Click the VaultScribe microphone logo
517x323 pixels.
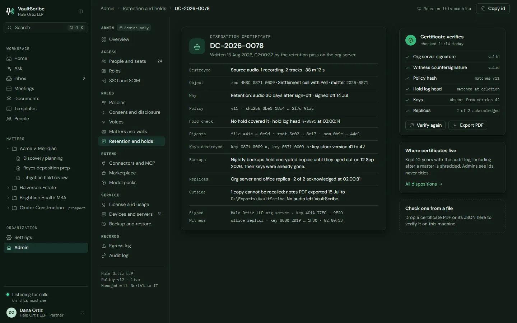point(10,11)
